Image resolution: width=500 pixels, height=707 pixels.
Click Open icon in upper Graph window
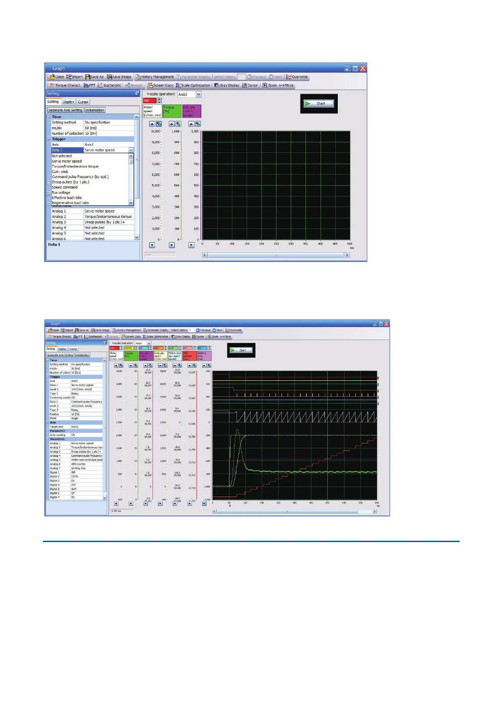click(x=57, y=77)
